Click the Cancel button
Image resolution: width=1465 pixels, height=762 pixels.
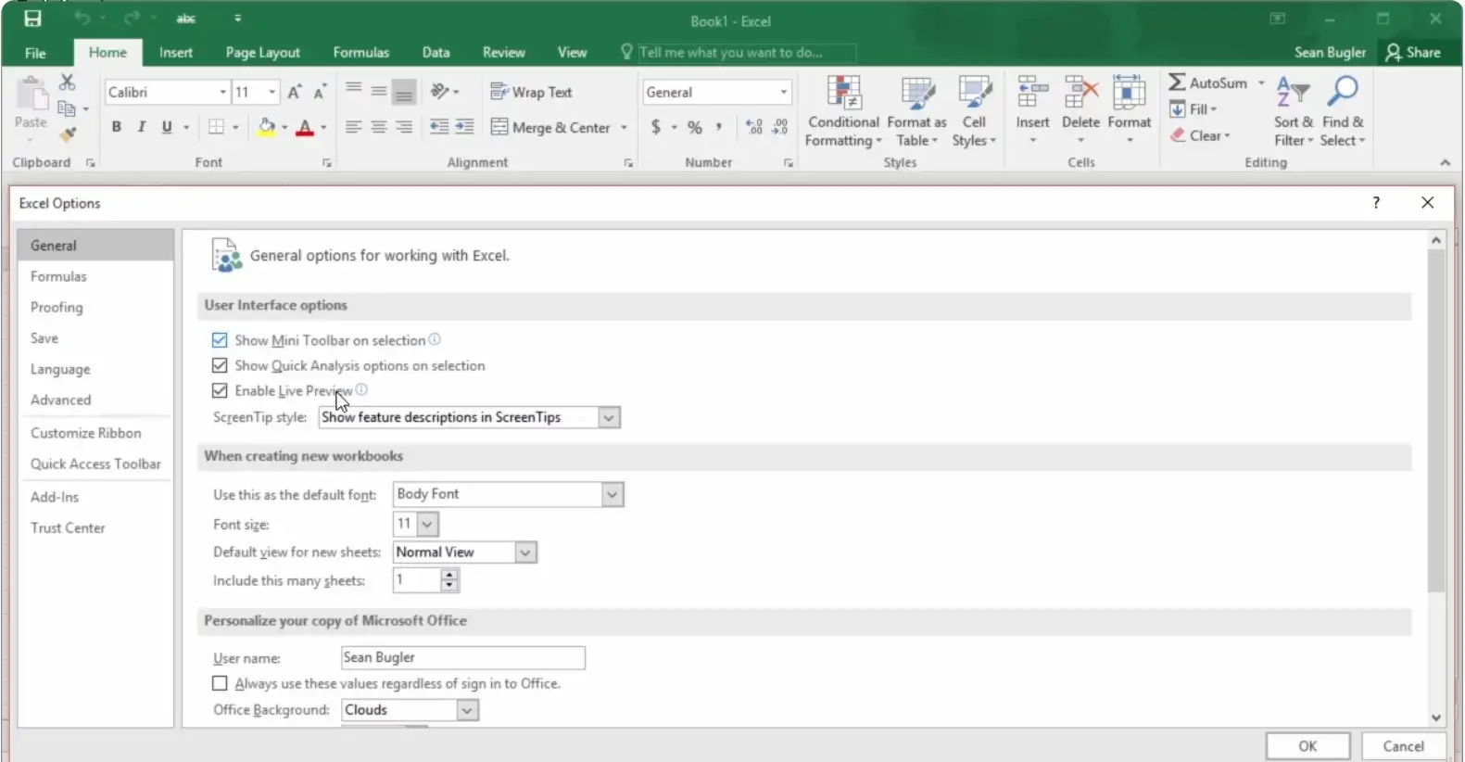(1403, 745)
